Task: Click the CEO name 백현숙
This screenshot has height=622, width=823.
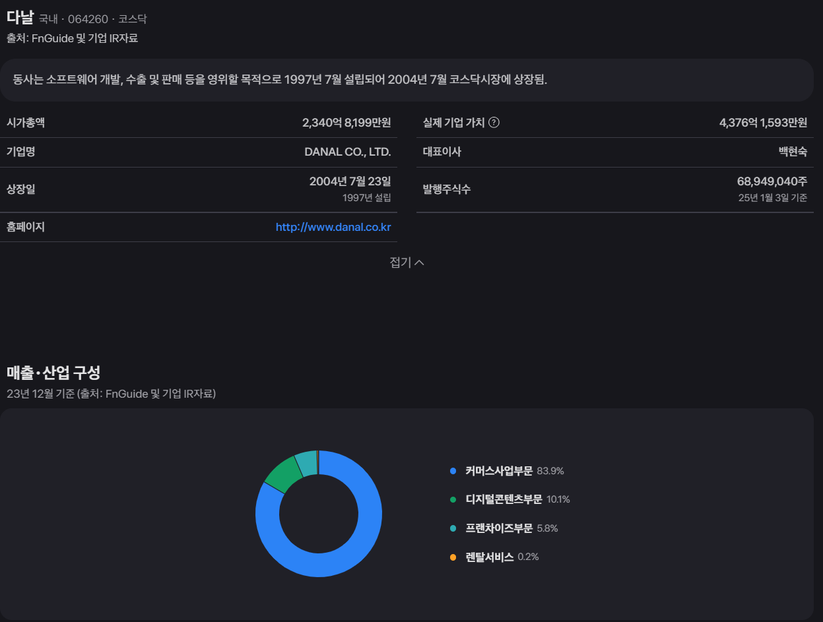Action: click(793, 152)
